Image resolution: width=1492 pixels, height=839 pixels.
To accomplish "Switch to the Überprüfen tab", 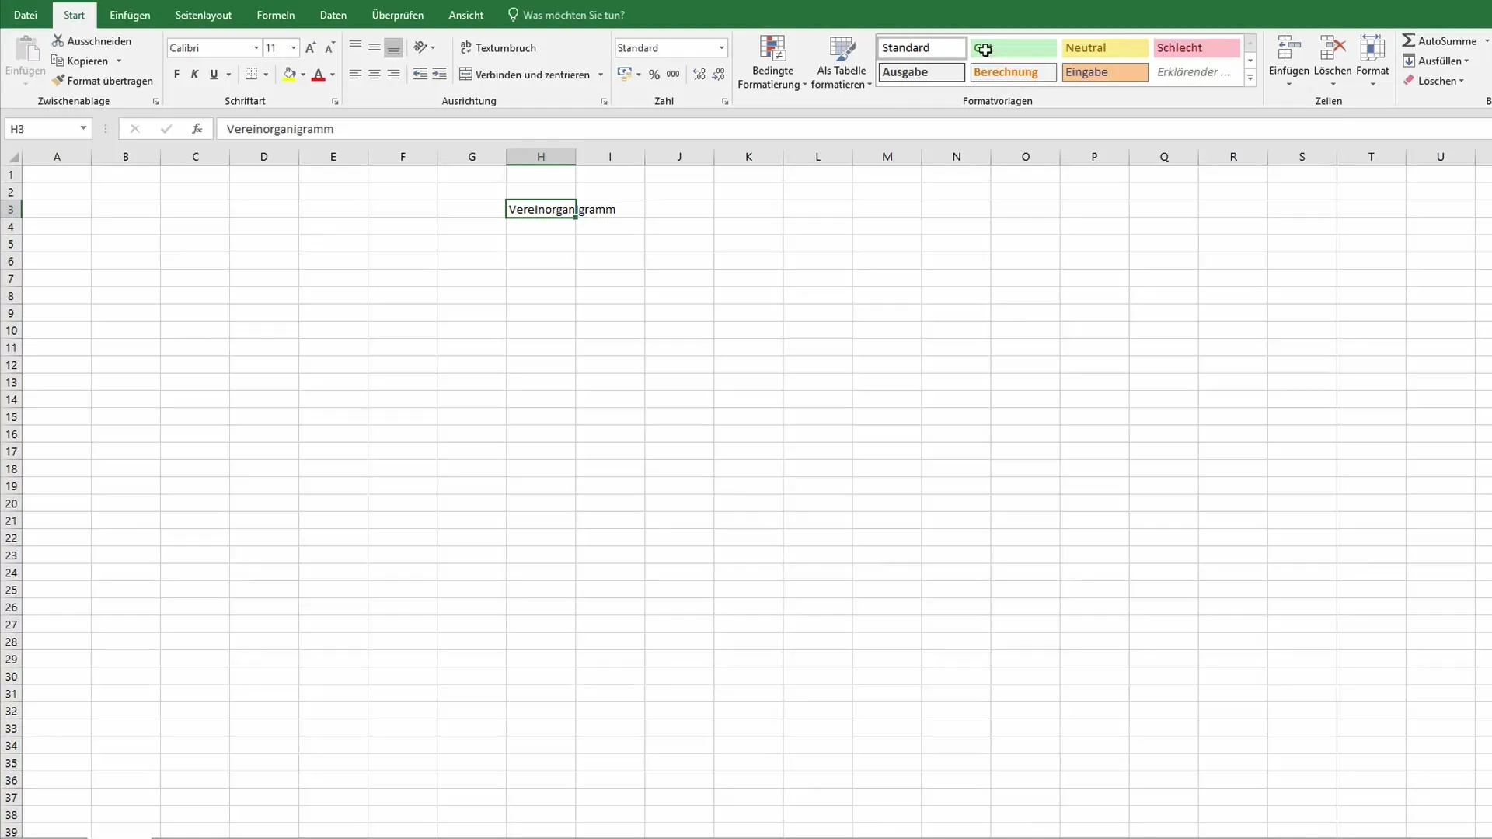I will pyautogui.click(x=398, y=15).
